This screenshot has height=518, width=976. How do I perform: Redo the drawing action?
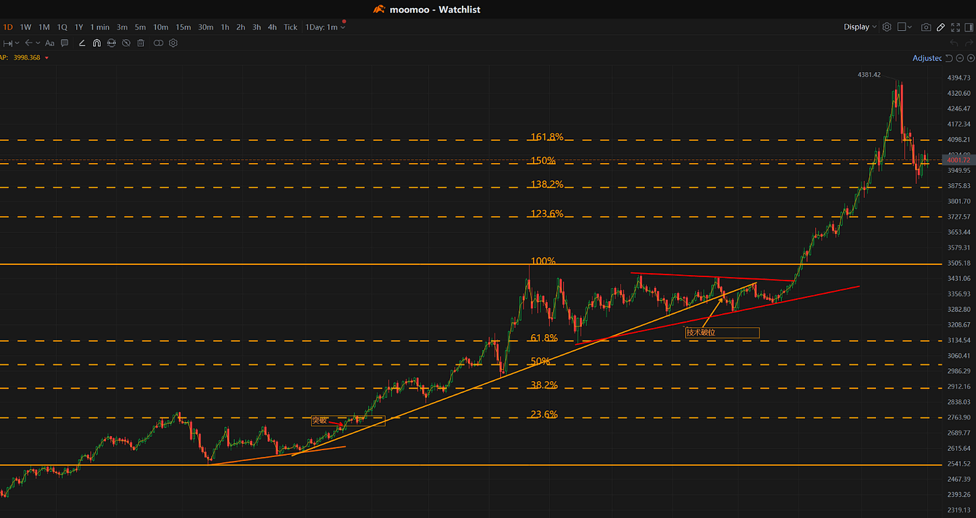point(969,43)
